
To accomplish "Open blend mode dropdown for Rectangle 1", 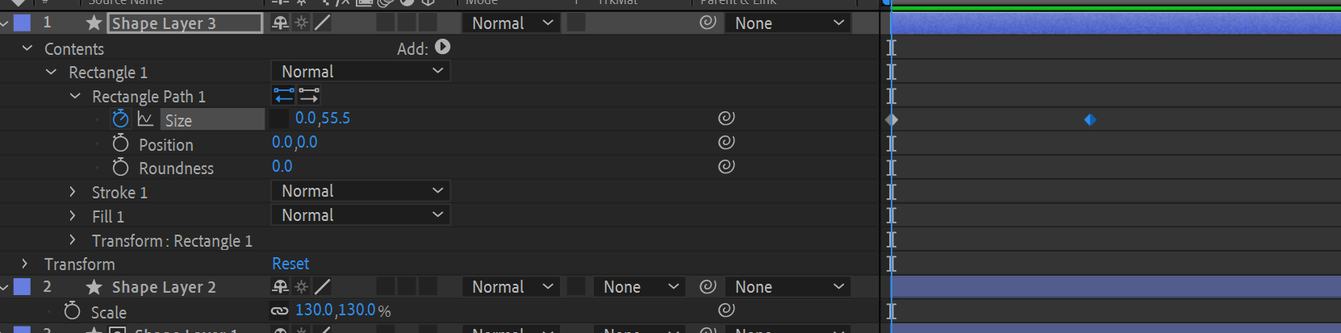I will point(361,72).
